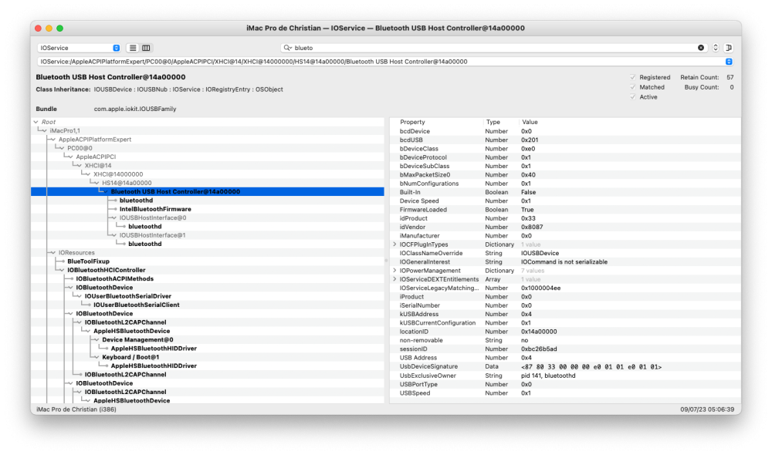
Task: Collapse the AppleACPIPlatformExpert node
Action: coord(52,140)
